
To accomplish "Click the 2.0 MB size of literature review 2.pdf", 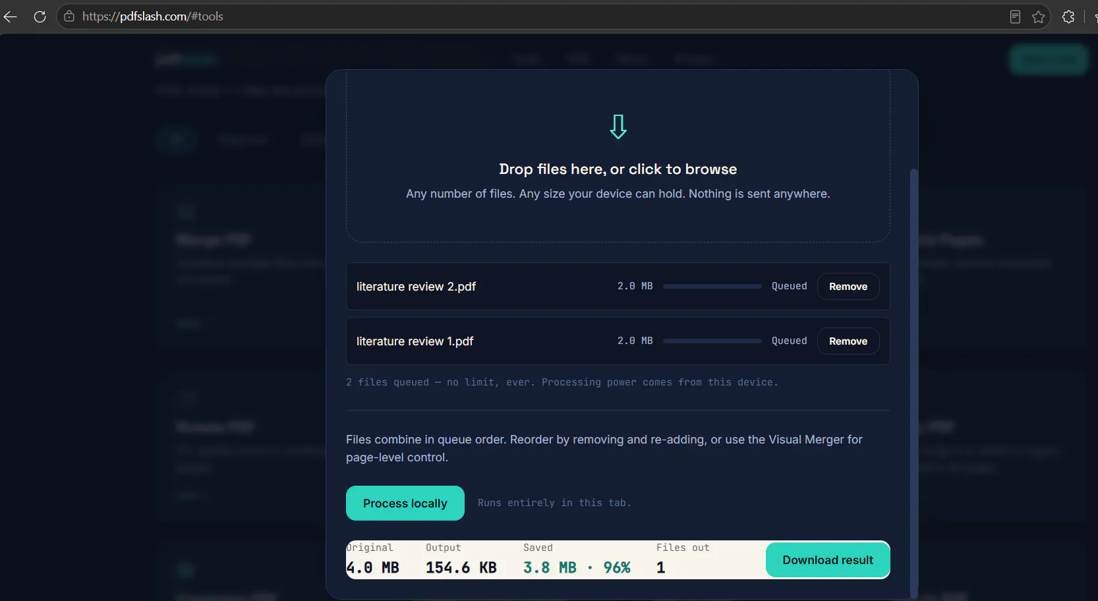I will pos(635,286).
